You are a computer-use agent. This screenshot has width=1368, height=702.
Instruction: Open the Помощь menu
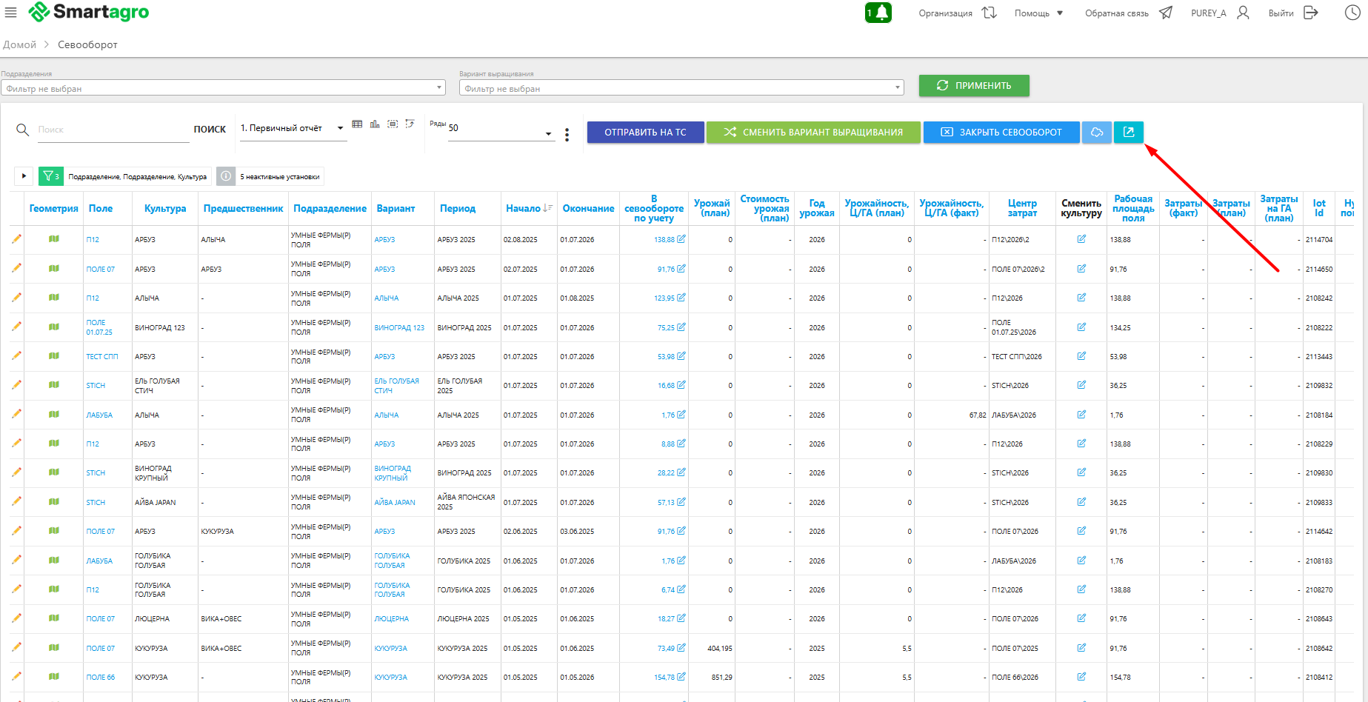tap(1038, 13)
